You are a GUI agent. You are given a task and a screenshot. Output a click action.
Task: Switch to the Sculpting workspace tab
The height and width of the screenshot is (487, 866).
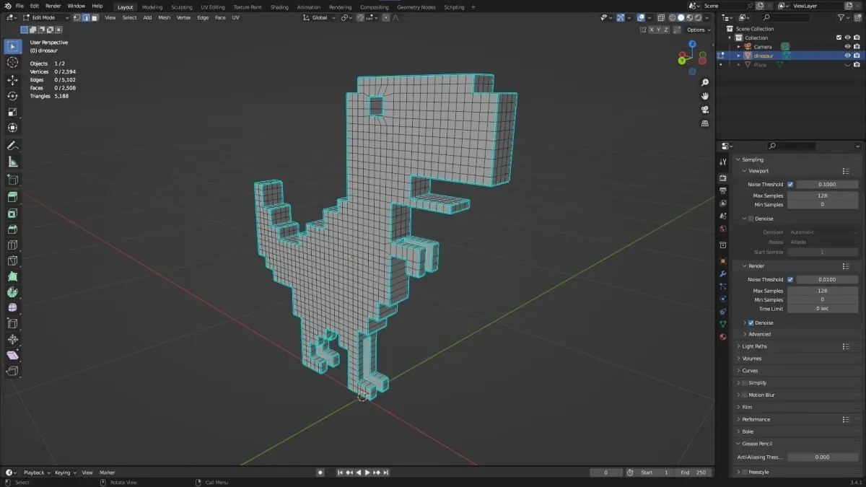tap(182, 7)
